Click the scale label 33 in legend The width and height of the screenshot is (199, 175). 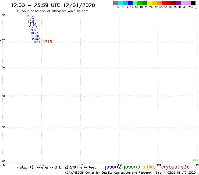pyautogui.click(x=165, y=7)
